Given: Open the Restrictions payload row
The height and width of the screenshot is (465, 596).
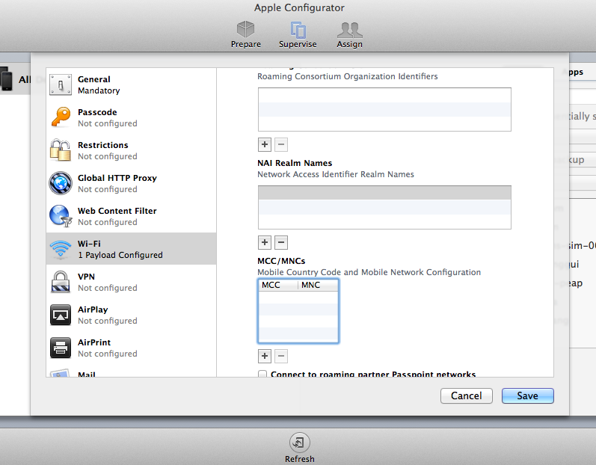Looking at the screenshot, I should click(131, 150).
